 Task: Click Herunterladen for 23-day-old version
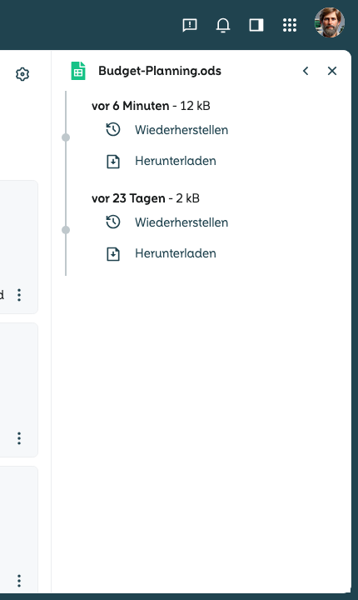tap(176, 253)
